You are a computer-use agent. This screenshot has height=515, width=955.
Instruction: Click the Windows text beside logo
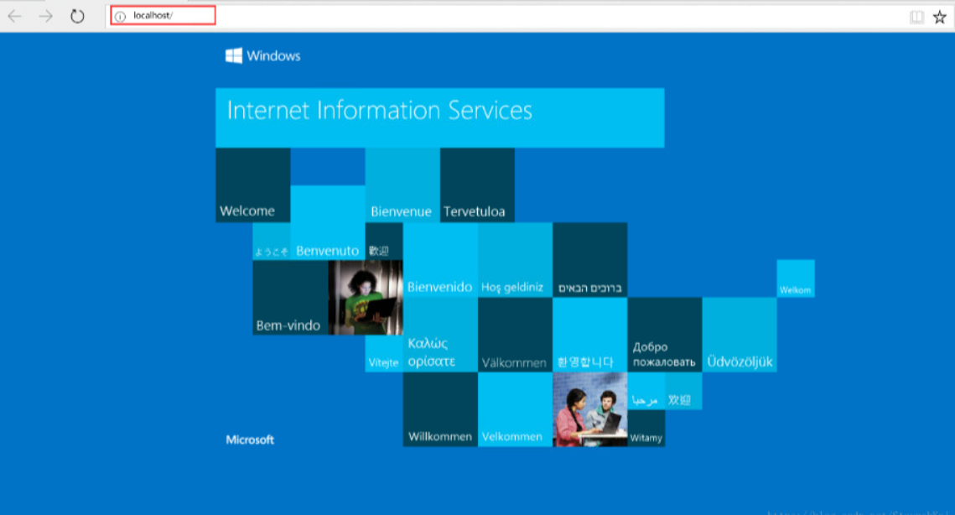pos(273,56)
